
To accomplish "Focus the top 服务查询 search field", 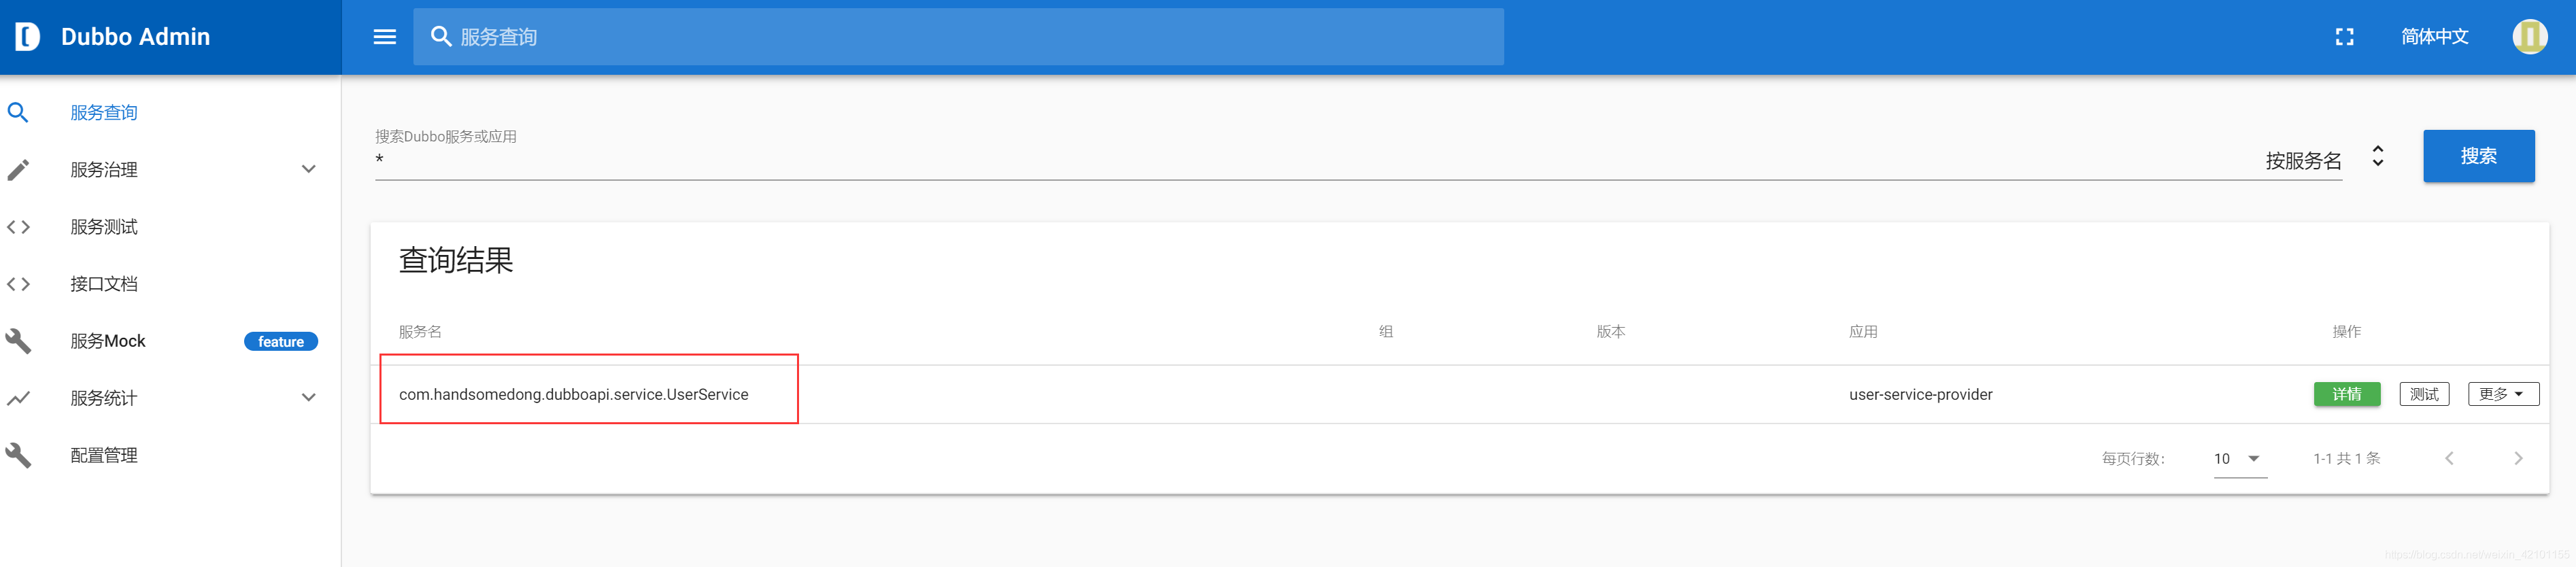I will pyautogui.click(x=958, y=37).
